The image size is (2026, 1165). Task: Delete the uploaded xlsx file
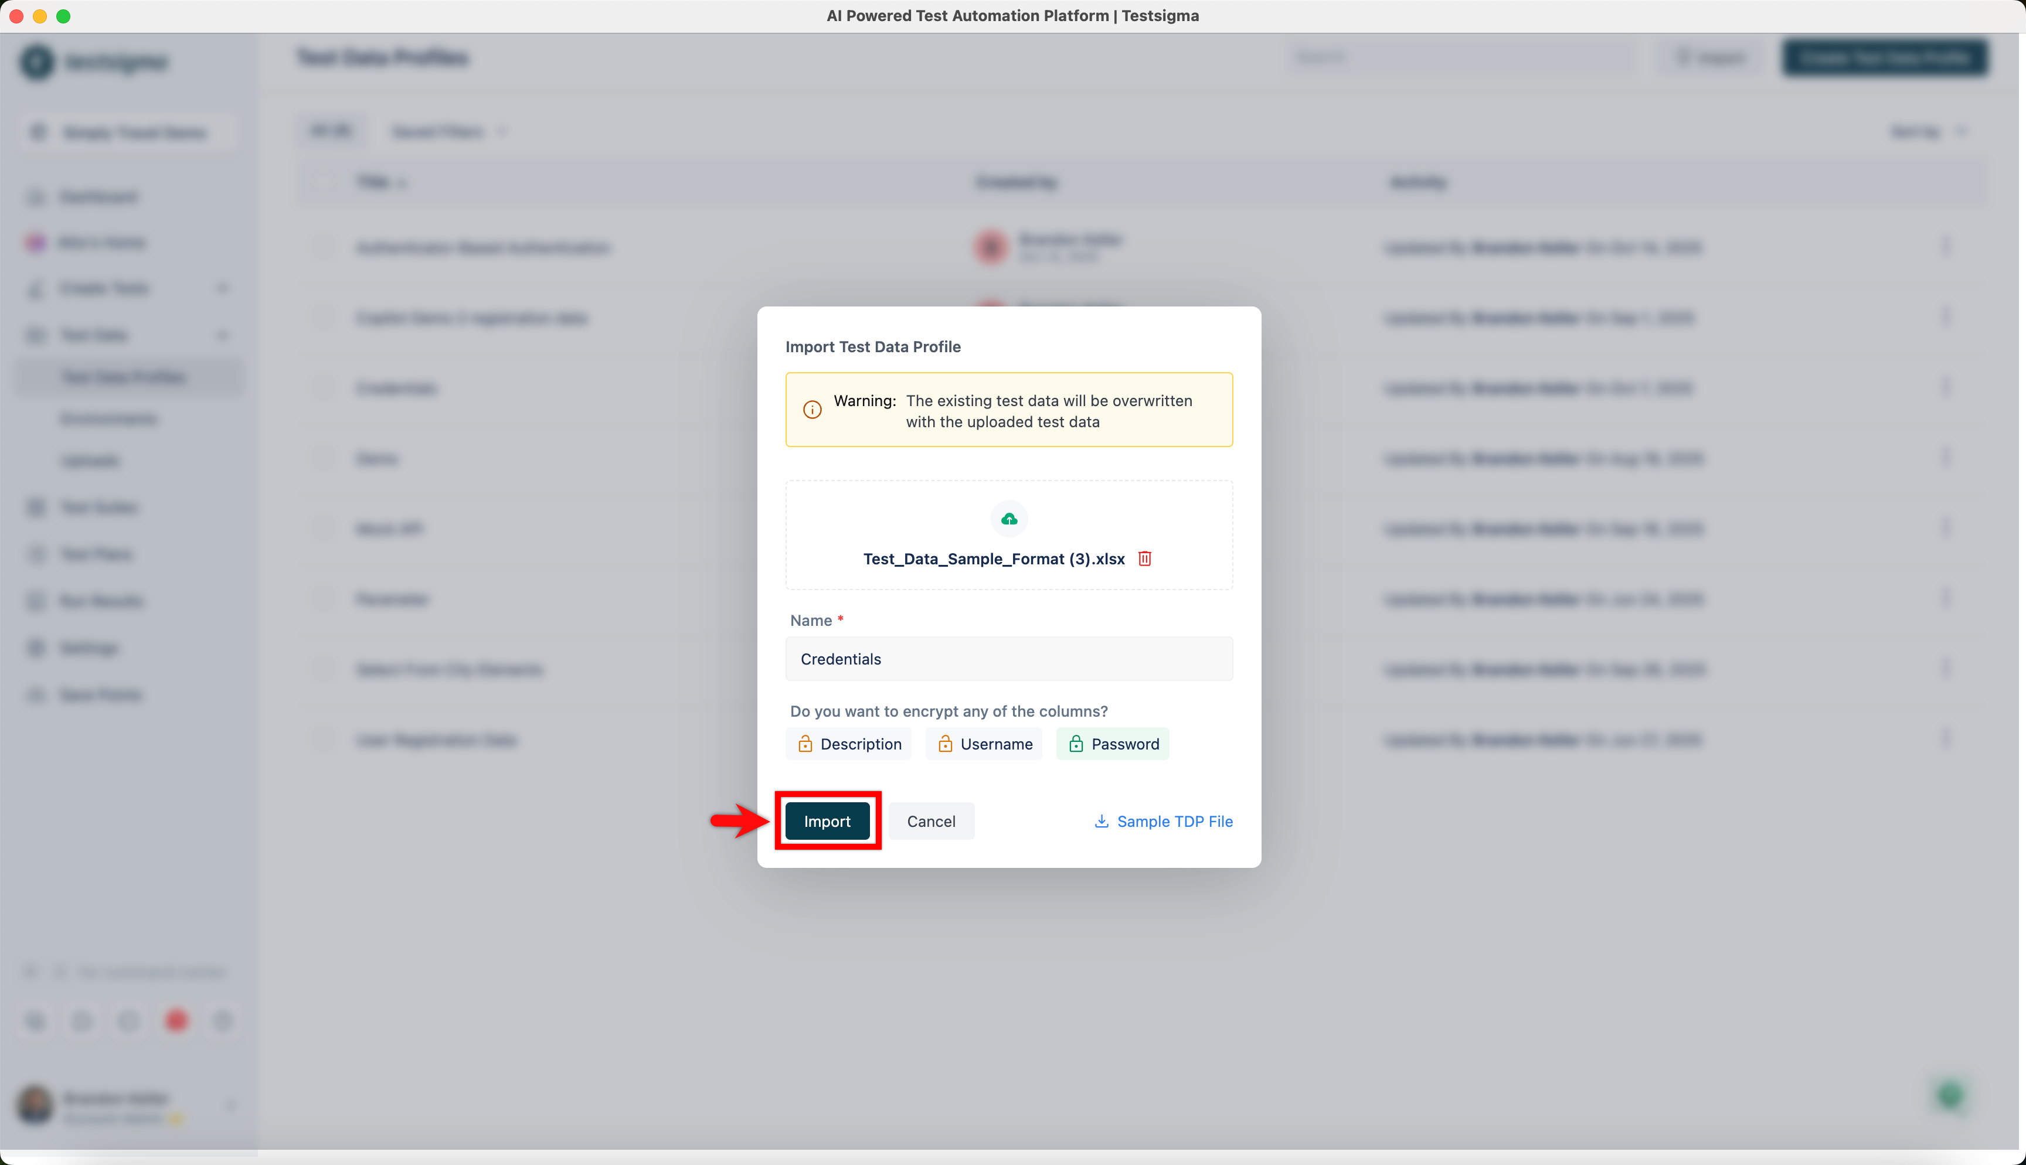tap(1144, 558)
